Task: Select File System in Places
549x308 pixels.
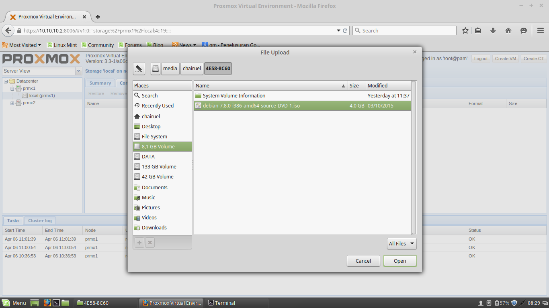Action: pos(162,136)
